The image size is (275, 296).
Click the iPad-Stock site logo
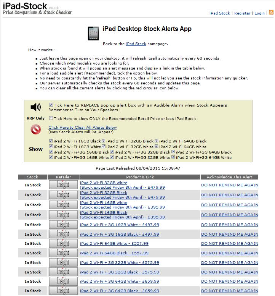click(37, 9)
